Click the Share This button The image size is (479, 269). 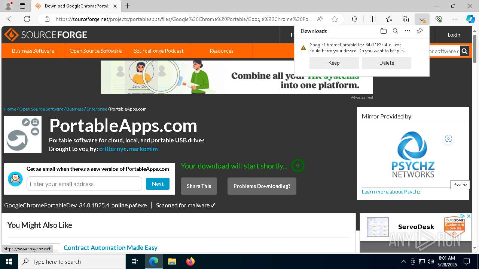click(199, 186)
